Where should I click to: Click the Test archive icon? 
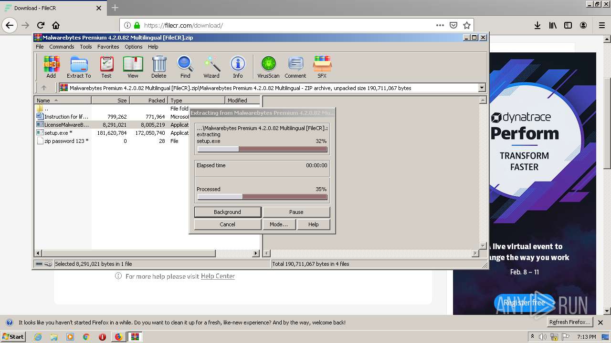pyautogui.click(x=106, y=67)
